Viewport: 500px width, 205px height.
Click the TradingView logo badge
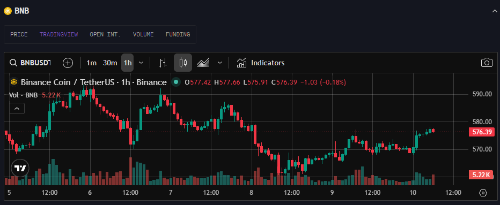point(20,168)
